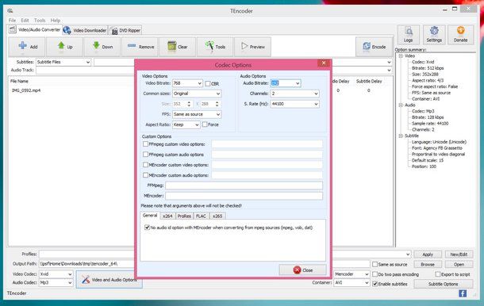Open the output folder
This screenshot has height=306, width=484.
pos(459,264)
